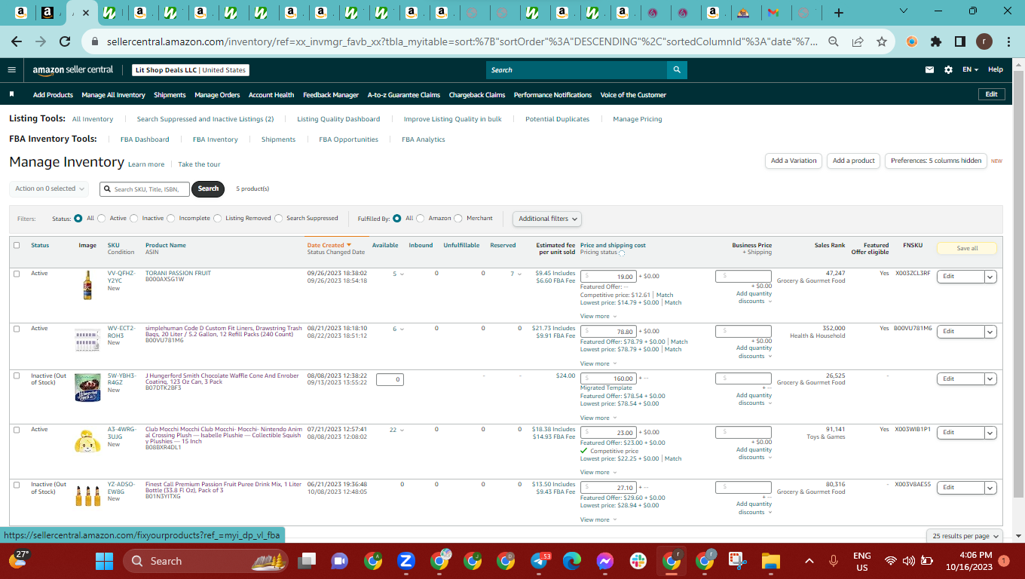This screenshot has height=579, width=1025.
Task: Open the Edit dropdown arrow for Torani row
Action: 991,277
